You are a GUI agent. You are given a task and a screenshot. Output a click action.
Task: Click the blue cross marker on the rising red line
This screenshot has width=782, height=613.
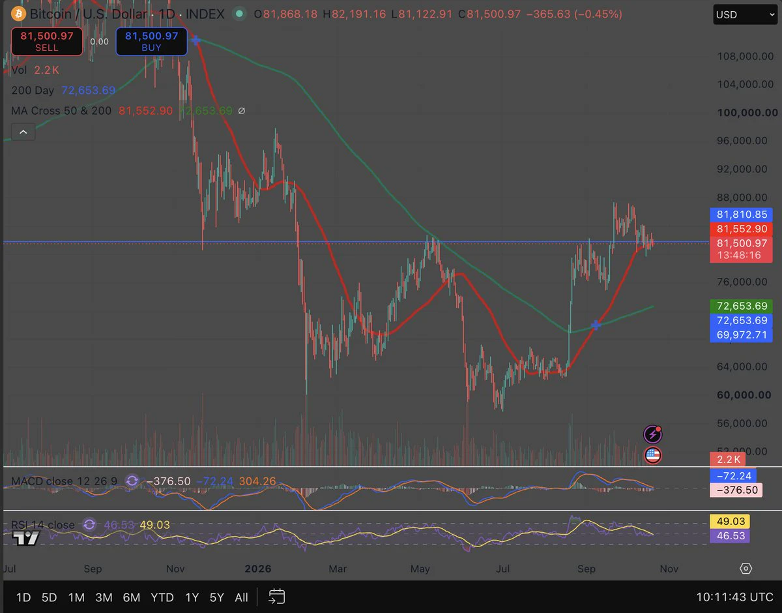pyautogui.click(x=595, y=325)
